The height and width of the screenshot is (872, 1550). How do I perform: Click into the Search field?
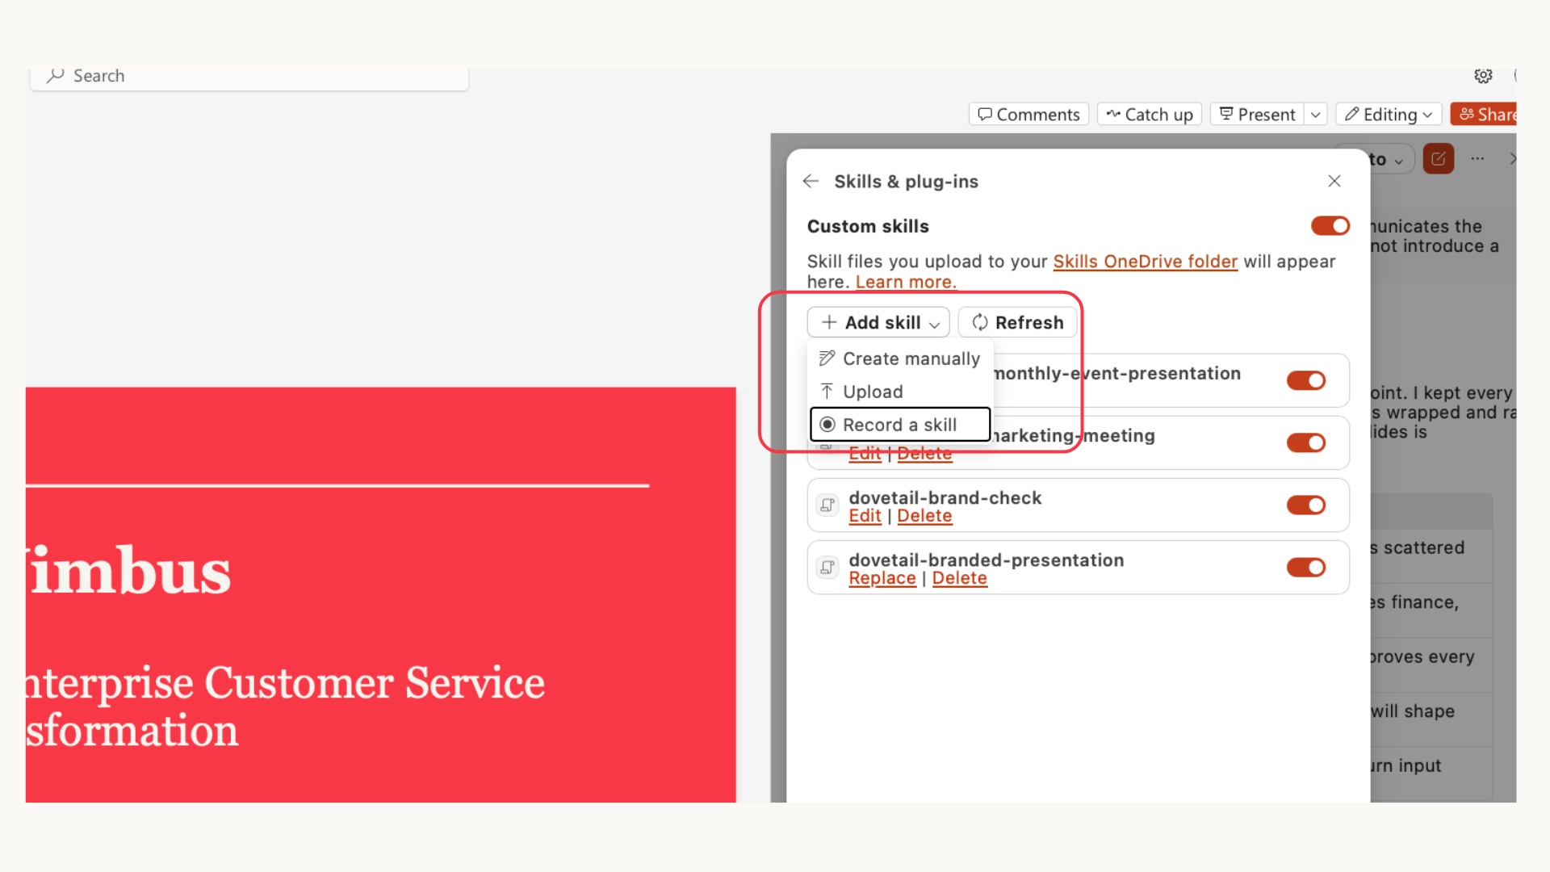coord(249,76)
